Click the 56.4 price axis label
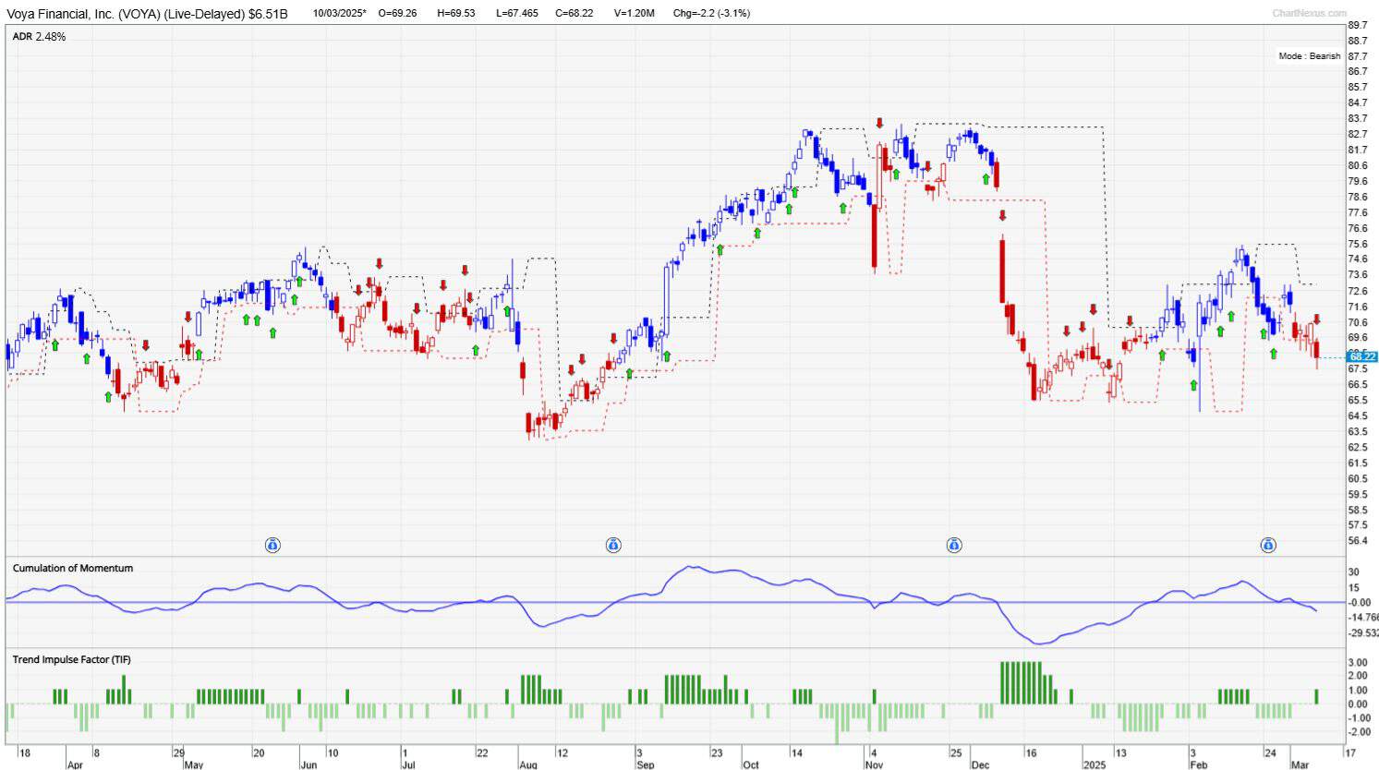This screenshot has height=770, width=1379. pos(1358,541)
